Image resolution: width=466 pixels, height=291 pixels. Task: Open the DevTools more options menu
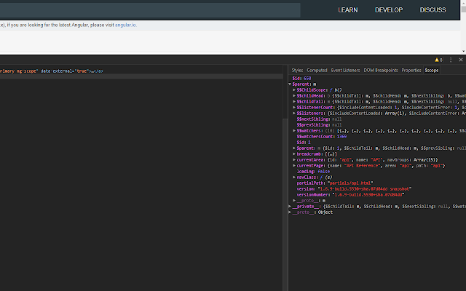tap(450, 60)
